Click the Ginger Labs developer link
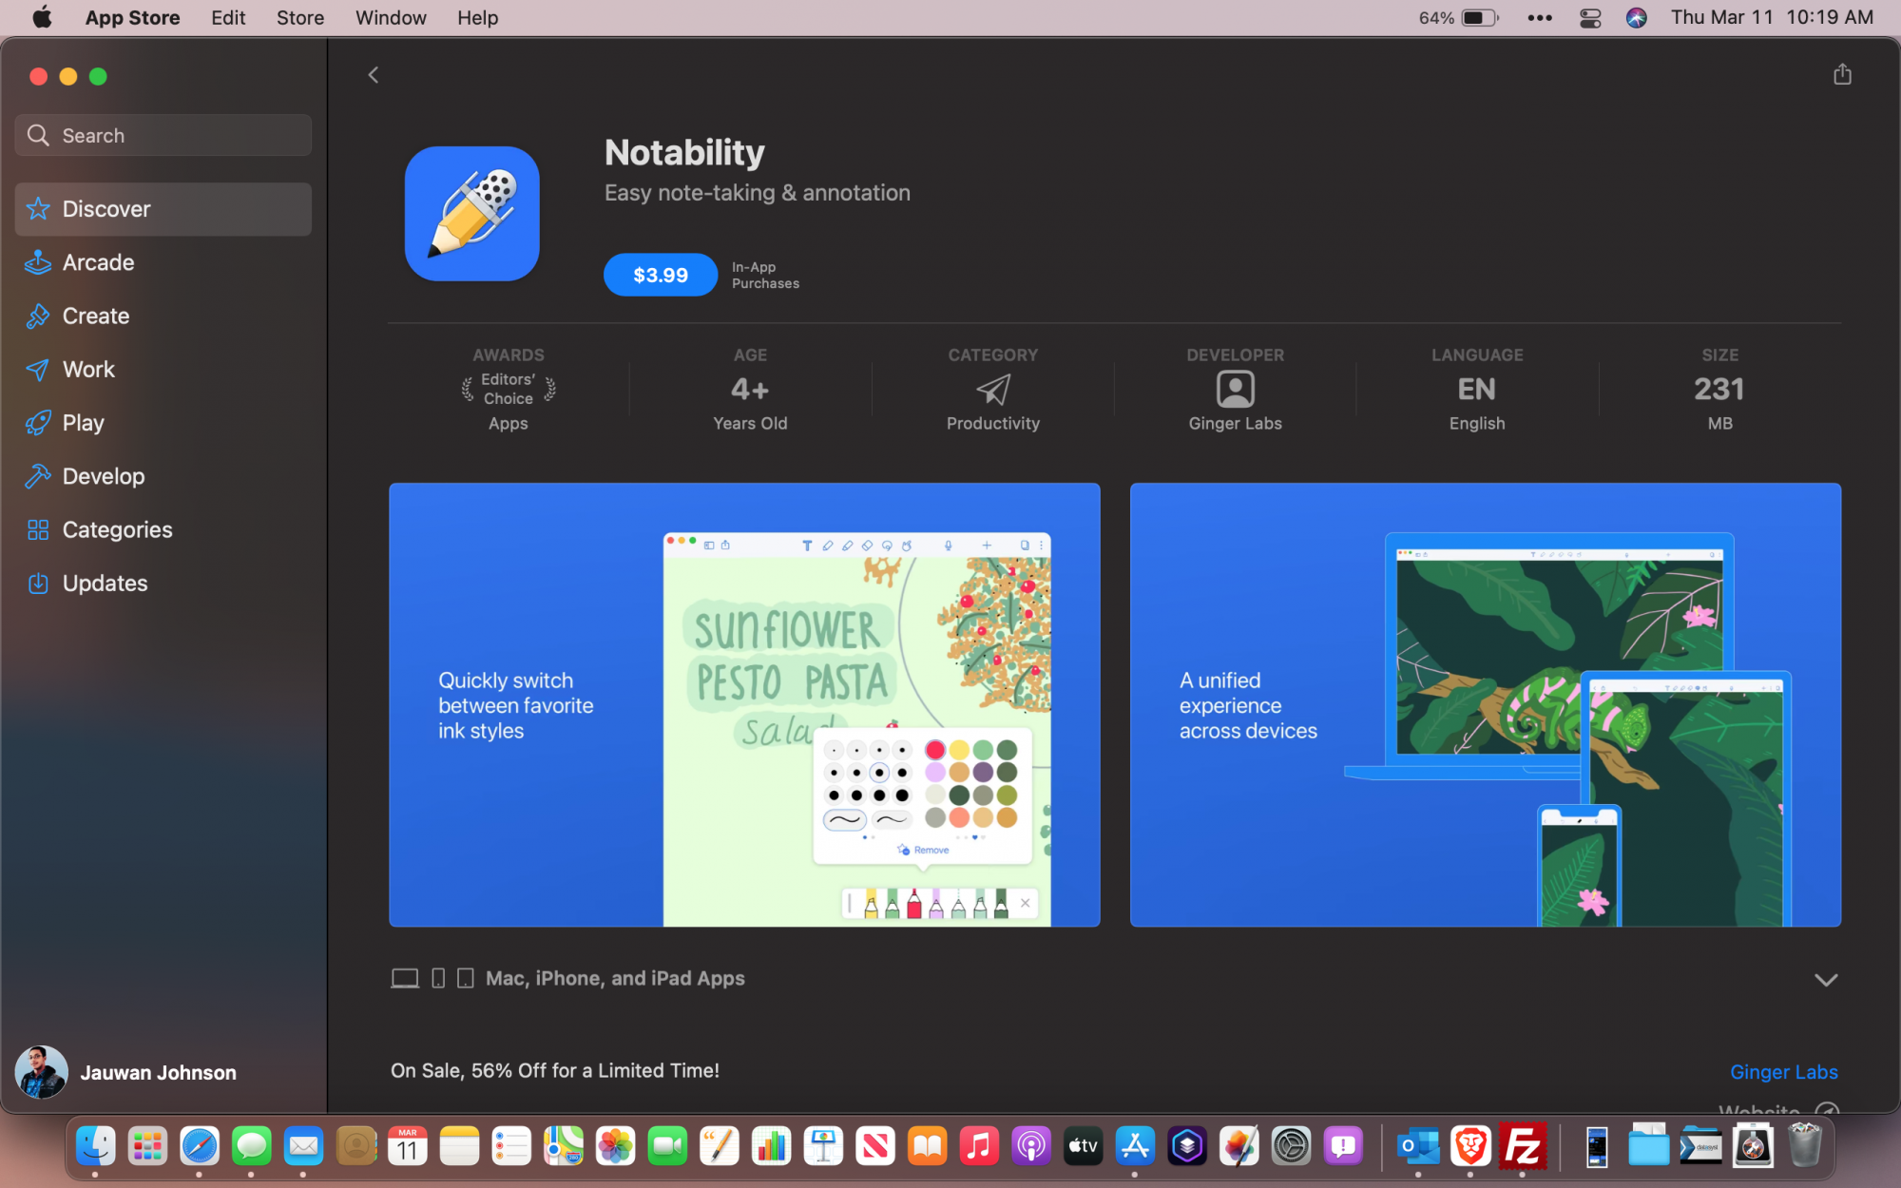 [x=1783, y=1072]
